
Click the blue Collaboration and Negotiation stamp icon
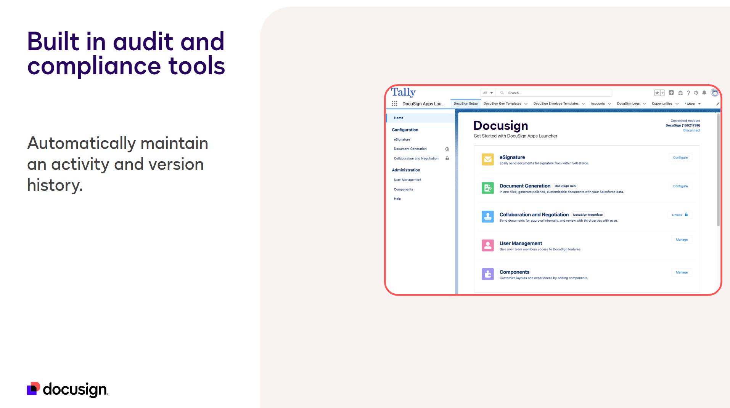[x=488, y=217]
